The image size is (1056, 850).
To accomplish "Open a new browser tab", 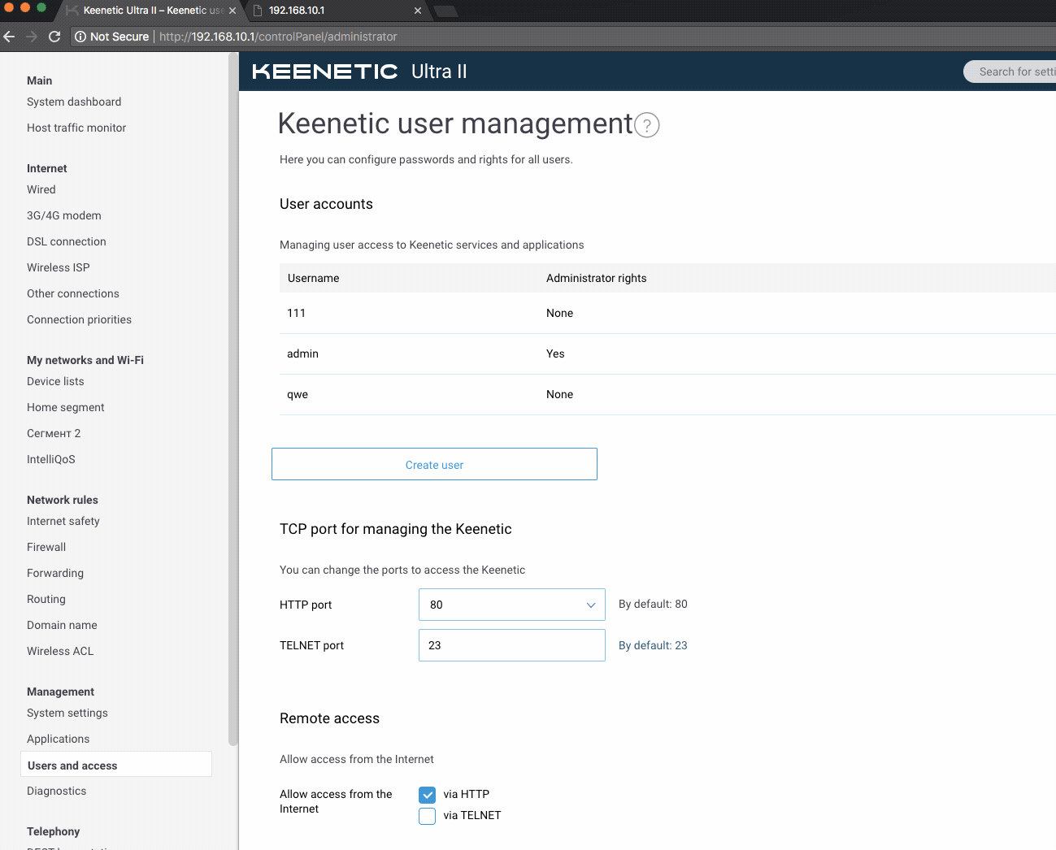I will pyautogui.click(x=445, y=11).
